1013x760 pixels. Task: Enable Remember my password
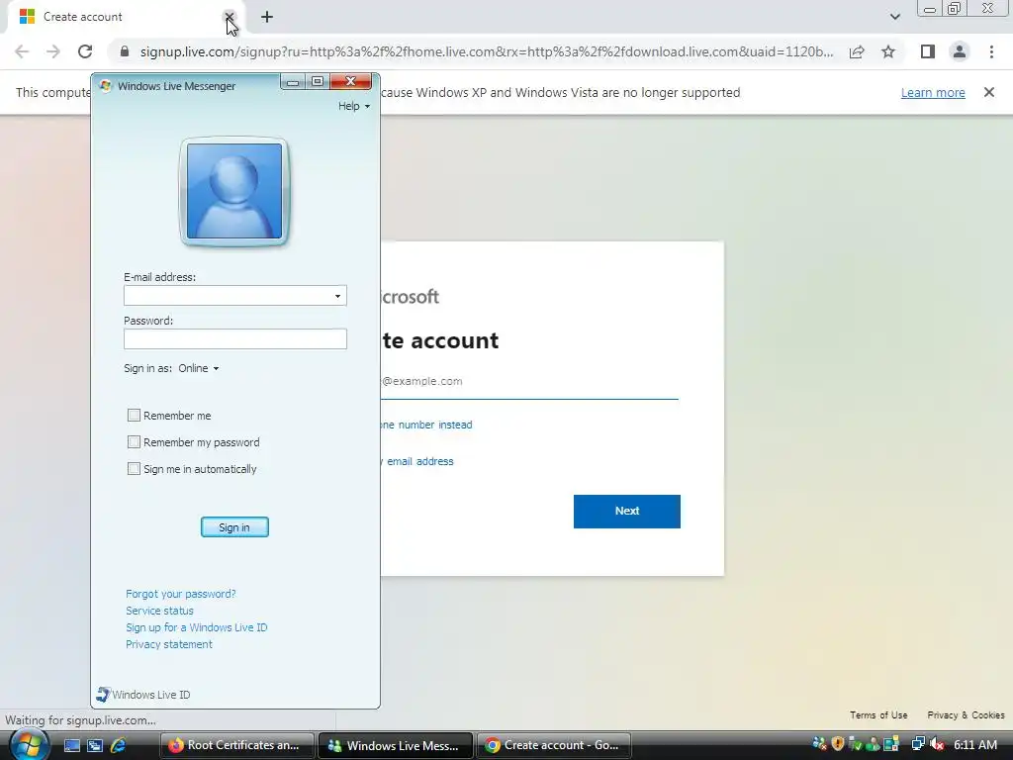[134, 442]
